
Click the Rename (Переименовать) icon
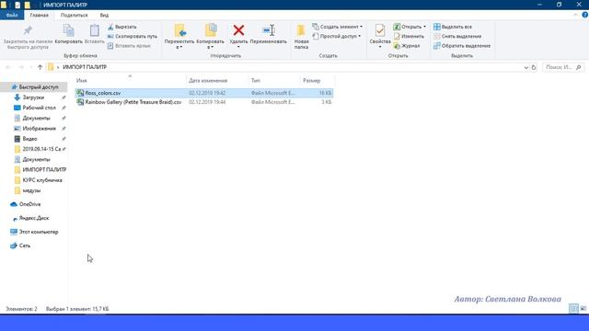tap(268, 30)
